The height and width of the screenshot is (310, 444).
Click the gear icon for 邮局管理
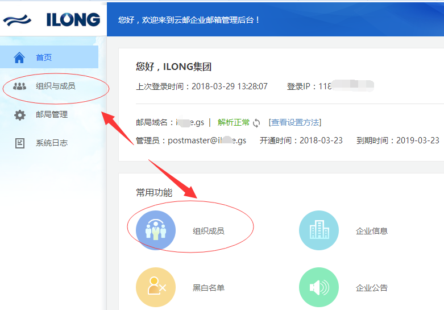coord(19,115)
